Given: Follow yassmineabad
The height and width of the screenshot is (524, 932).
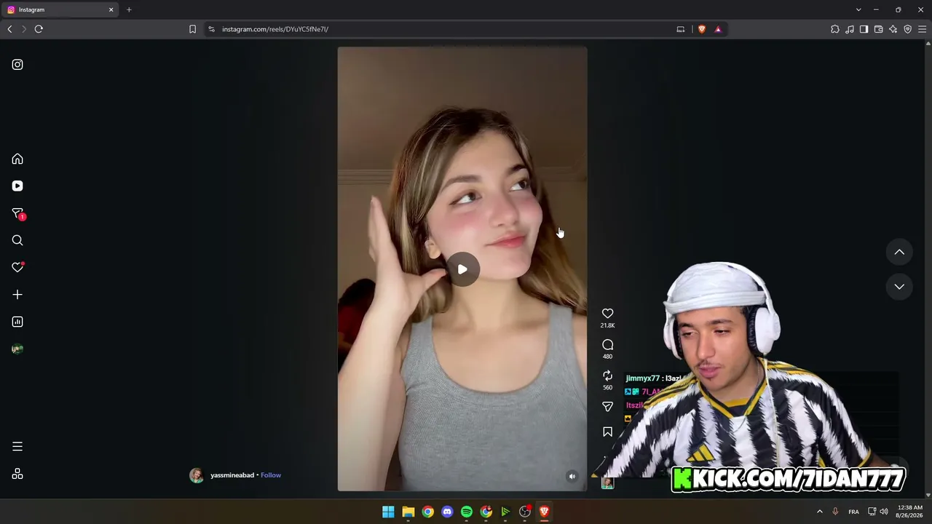Looking at the screenshot, I should coord(271,475).
